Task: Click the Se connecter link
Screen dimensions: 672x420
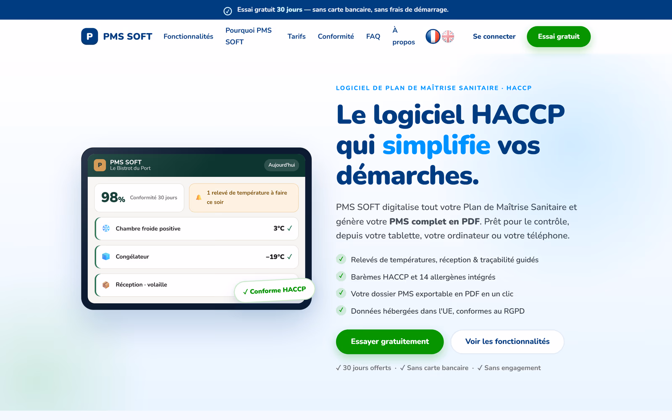Action: click(x=494, y=37)
